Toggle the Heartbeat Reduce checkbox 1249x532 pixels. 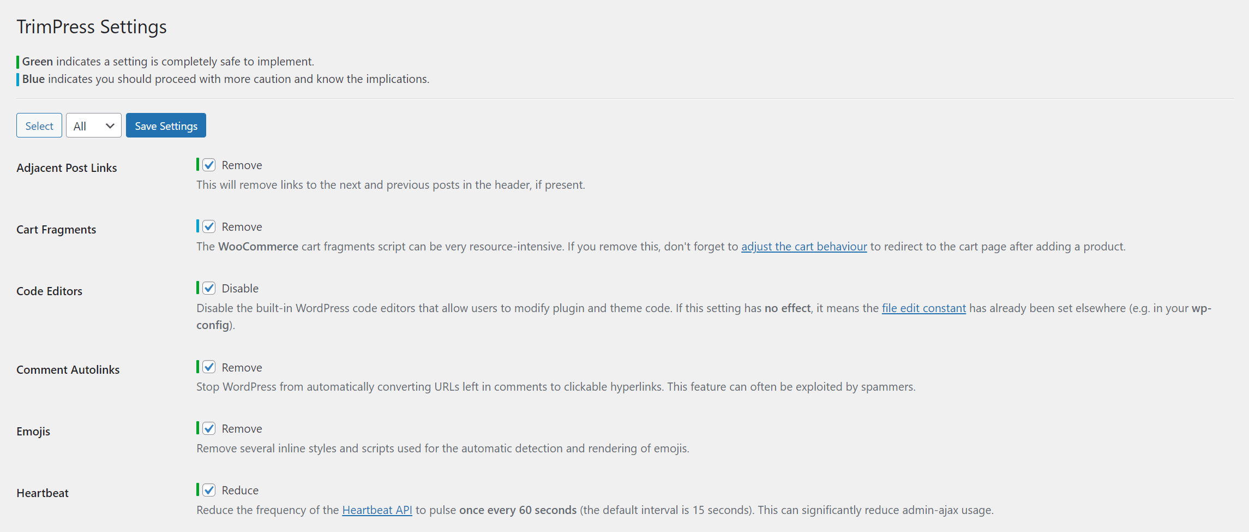point(209,490)
